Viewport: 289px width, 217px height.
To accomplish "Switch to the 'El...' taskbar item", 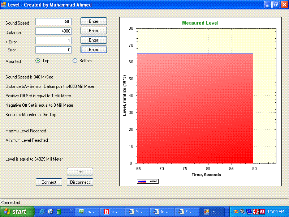I will coord(187,212).
